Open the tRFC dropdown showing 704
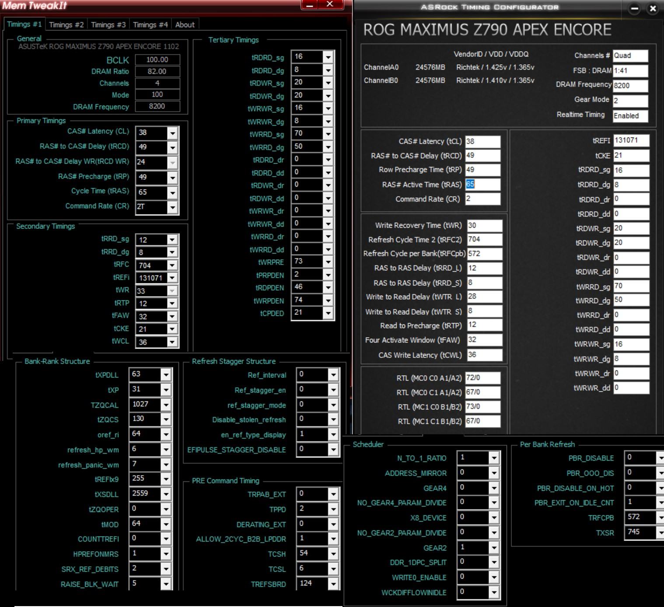Screen dimensions: 664x607 172,265
